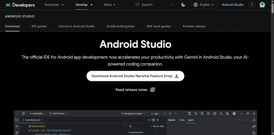The height and width of the screenshot is (135, 274).
Task: Hide the Gemini panel with minimize dash
Action: (247, 120)
